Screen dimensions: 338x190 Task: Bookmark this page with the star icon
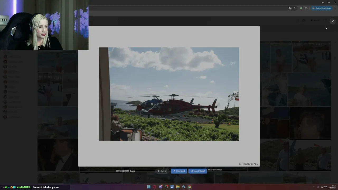(295, 8)
